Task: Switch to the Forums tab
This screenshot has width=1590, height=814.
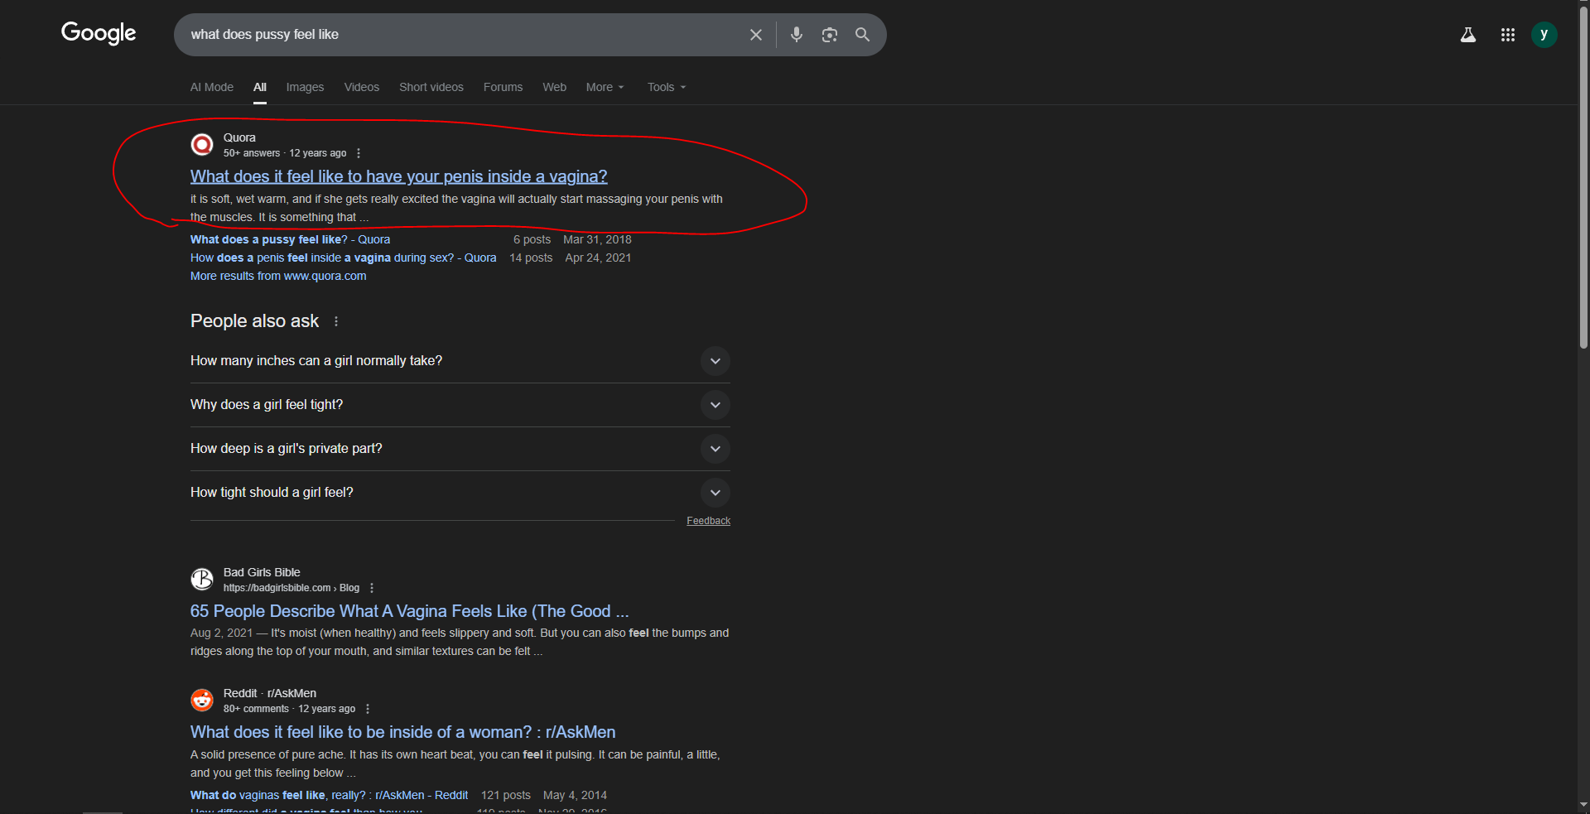Action: click(503, 87)
